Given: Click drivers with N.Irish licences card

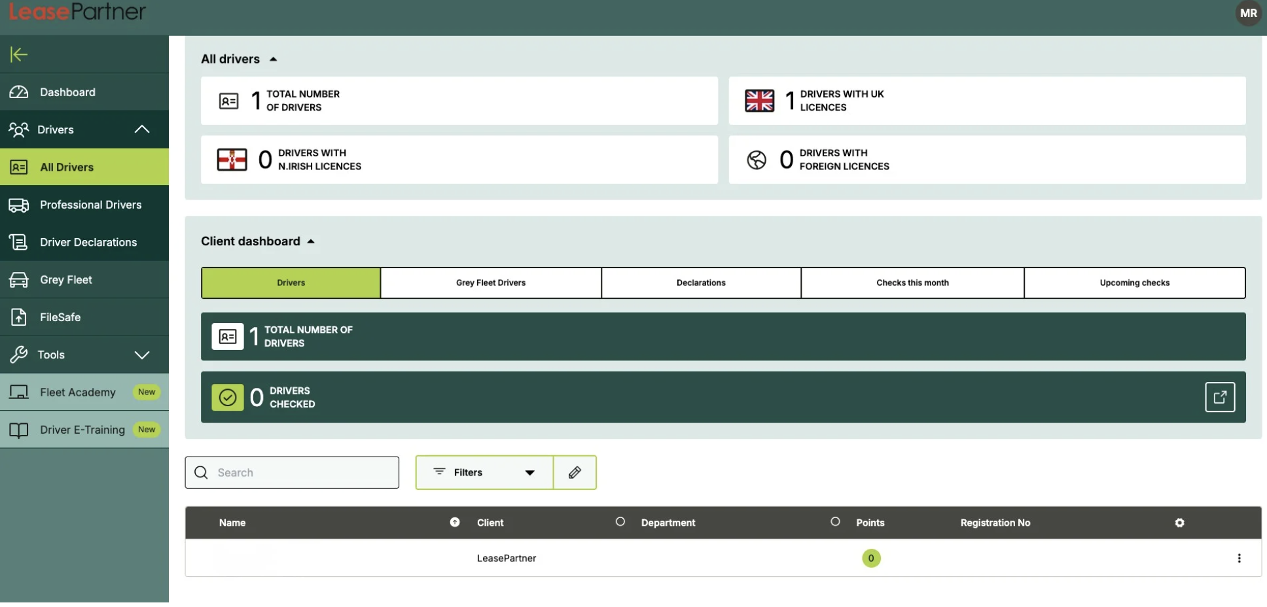Looking at the screenshot, I should click(459, 160).
